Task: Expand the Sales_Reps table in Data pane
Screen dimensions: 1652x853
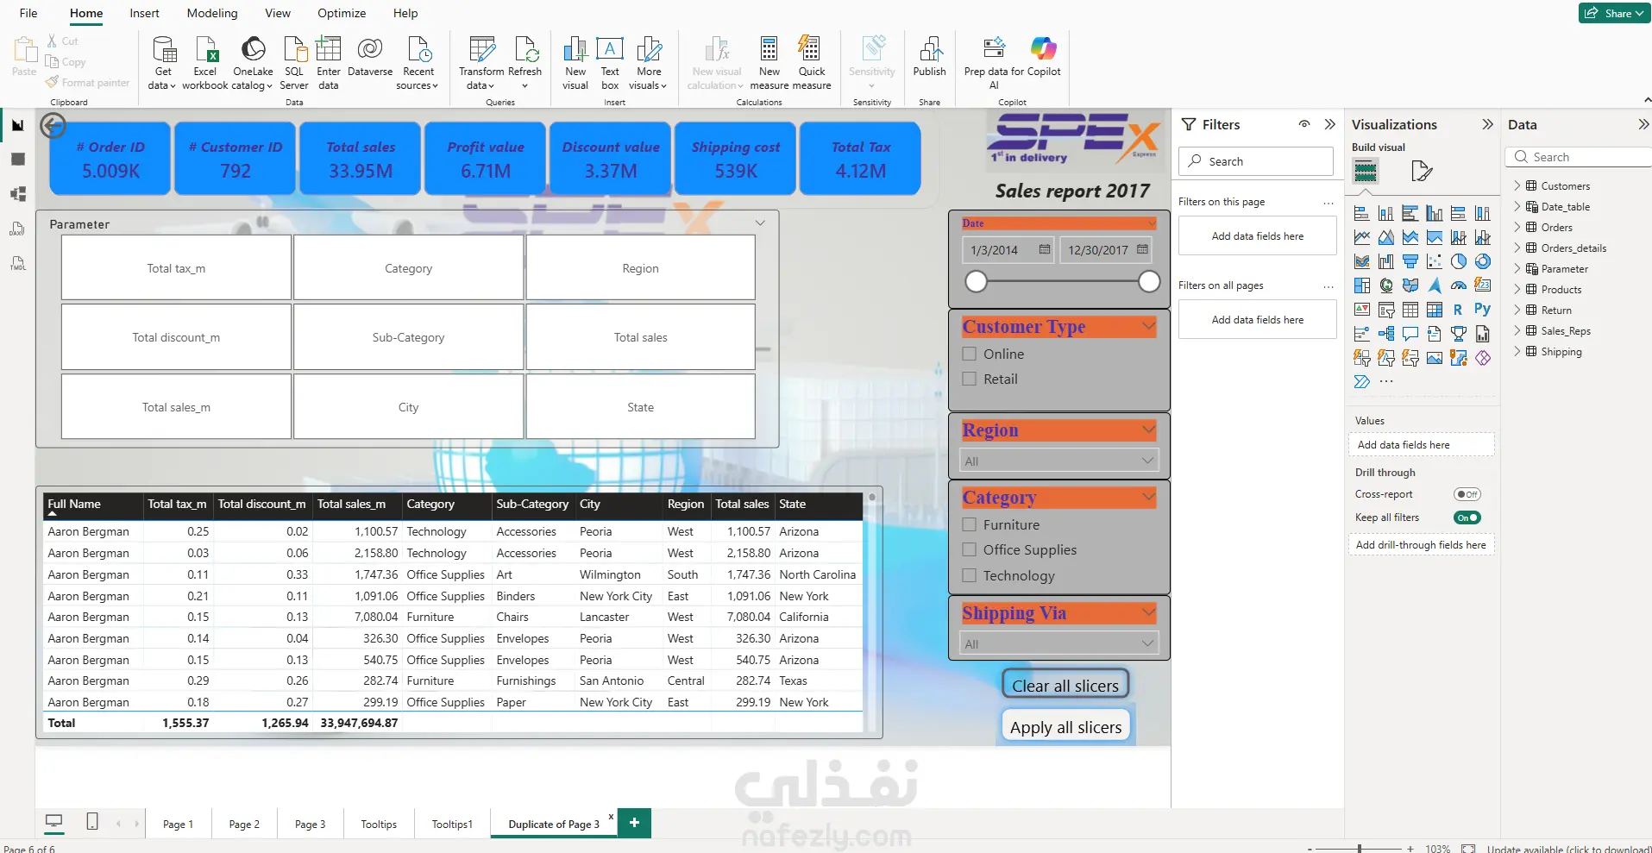Action: pos(1517,330)
